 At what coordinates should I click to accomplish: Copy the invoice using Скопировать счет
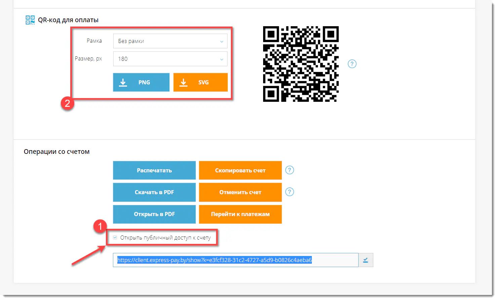(240, 170)
